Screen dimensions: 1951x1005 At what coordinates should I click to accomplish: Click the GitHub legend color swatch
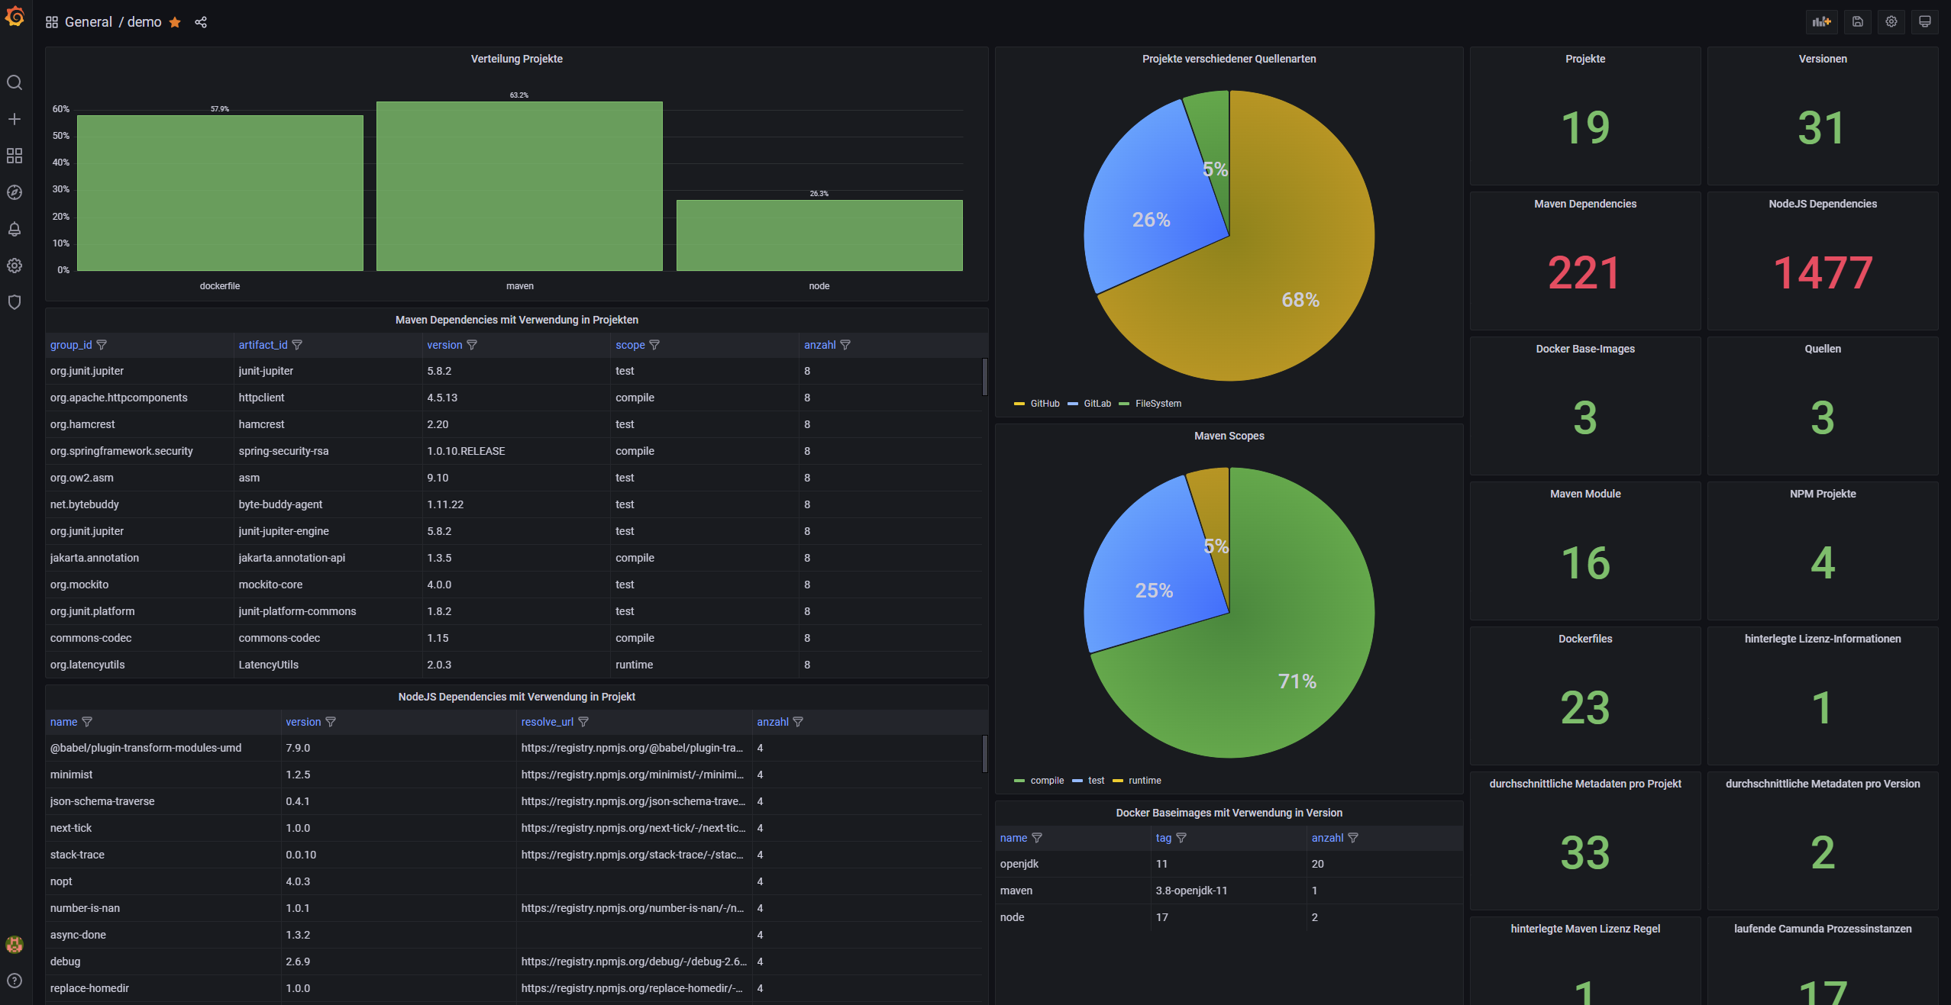click(1019, 404)
